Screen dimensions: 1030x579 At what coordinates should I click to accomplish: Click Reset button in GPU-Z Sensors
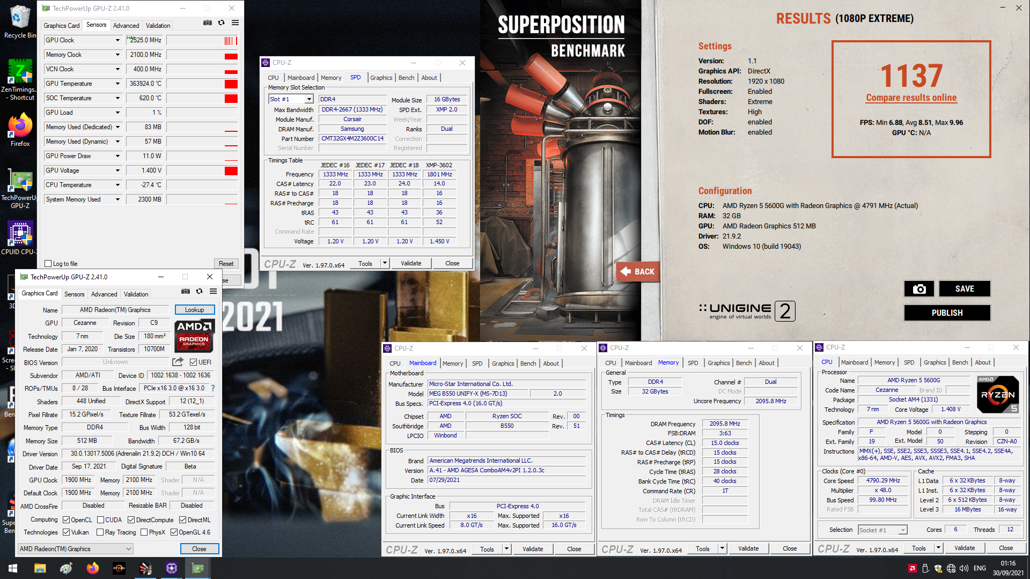[x=226, y=264]
